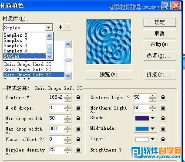
Task: Toggle the lock beside Eastern light
Action: point(163,97)
